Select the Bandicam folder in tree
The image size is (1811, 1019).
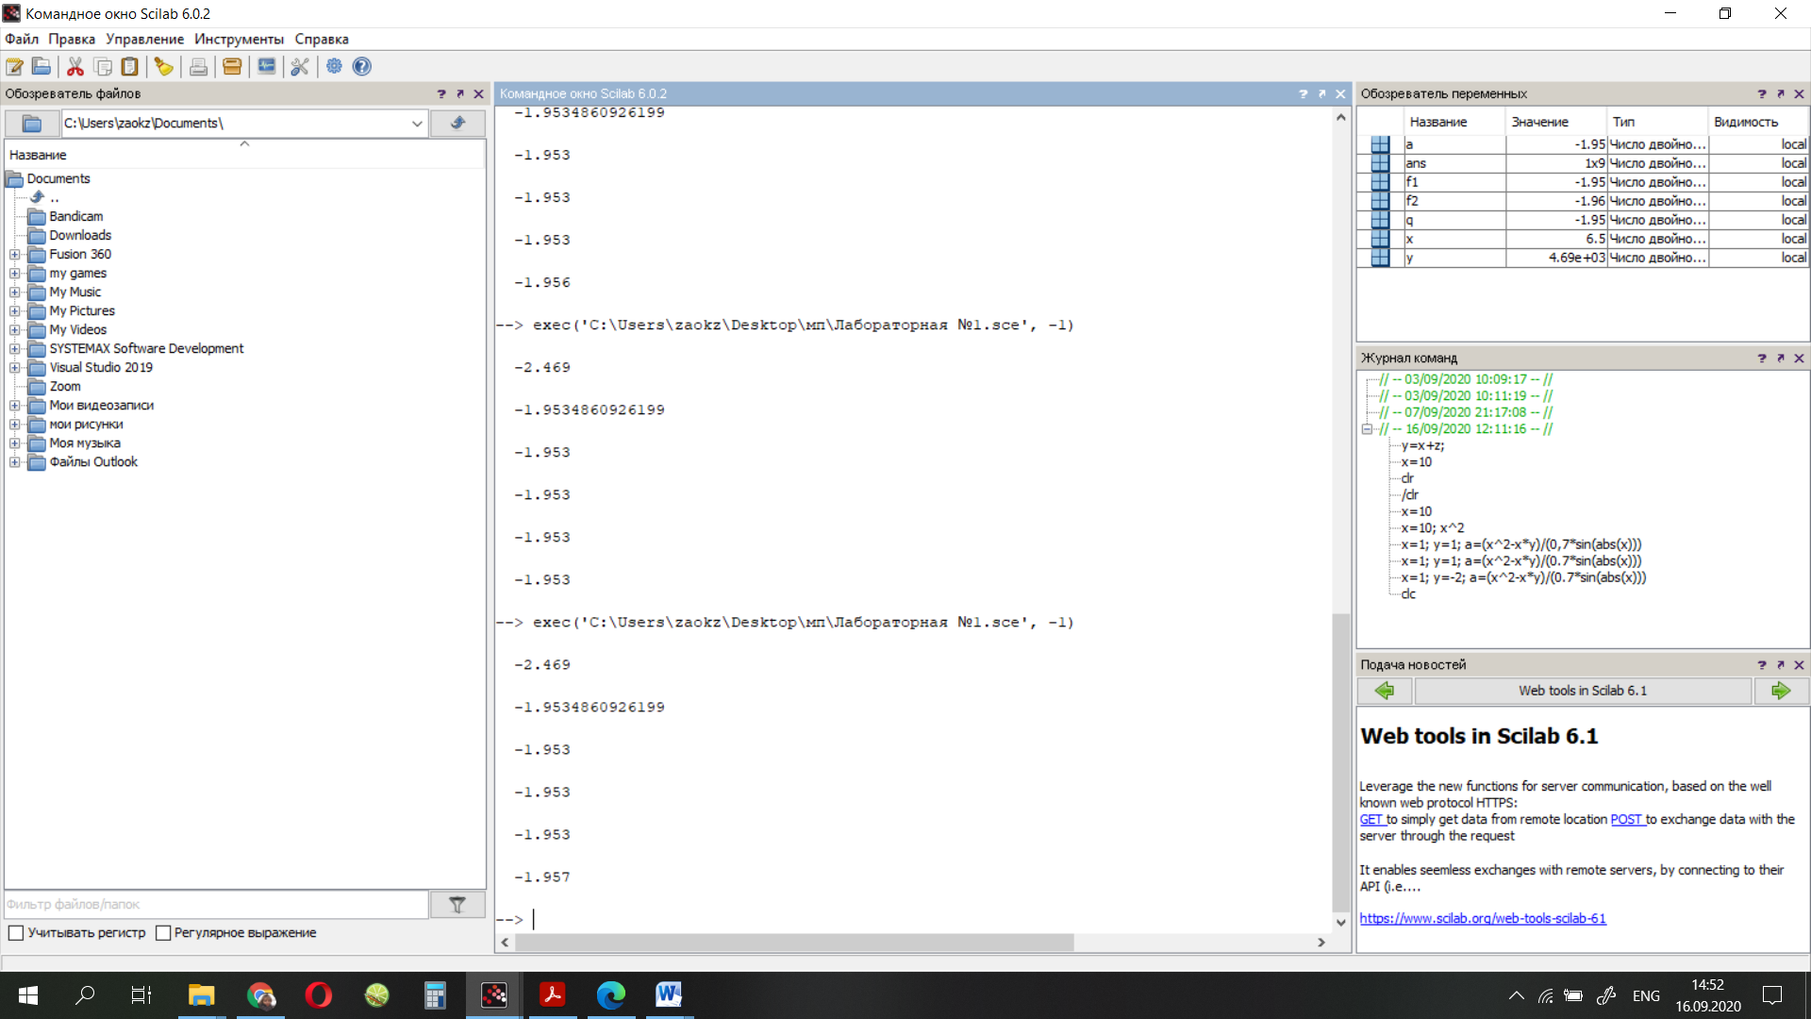click(x=76, y=217)
